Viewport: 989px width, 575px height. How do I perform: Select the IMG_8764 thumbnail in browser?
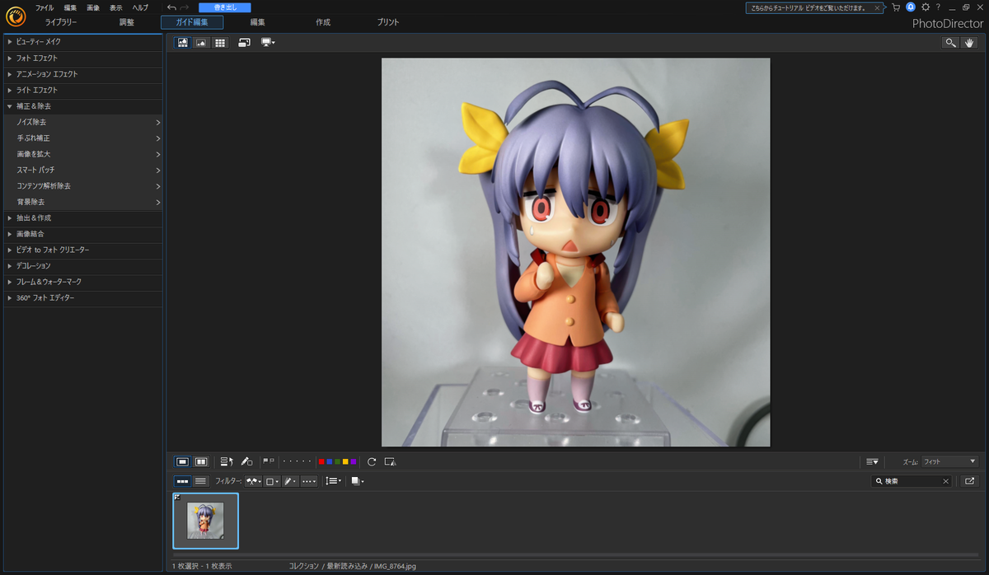(x=205, y=521)
